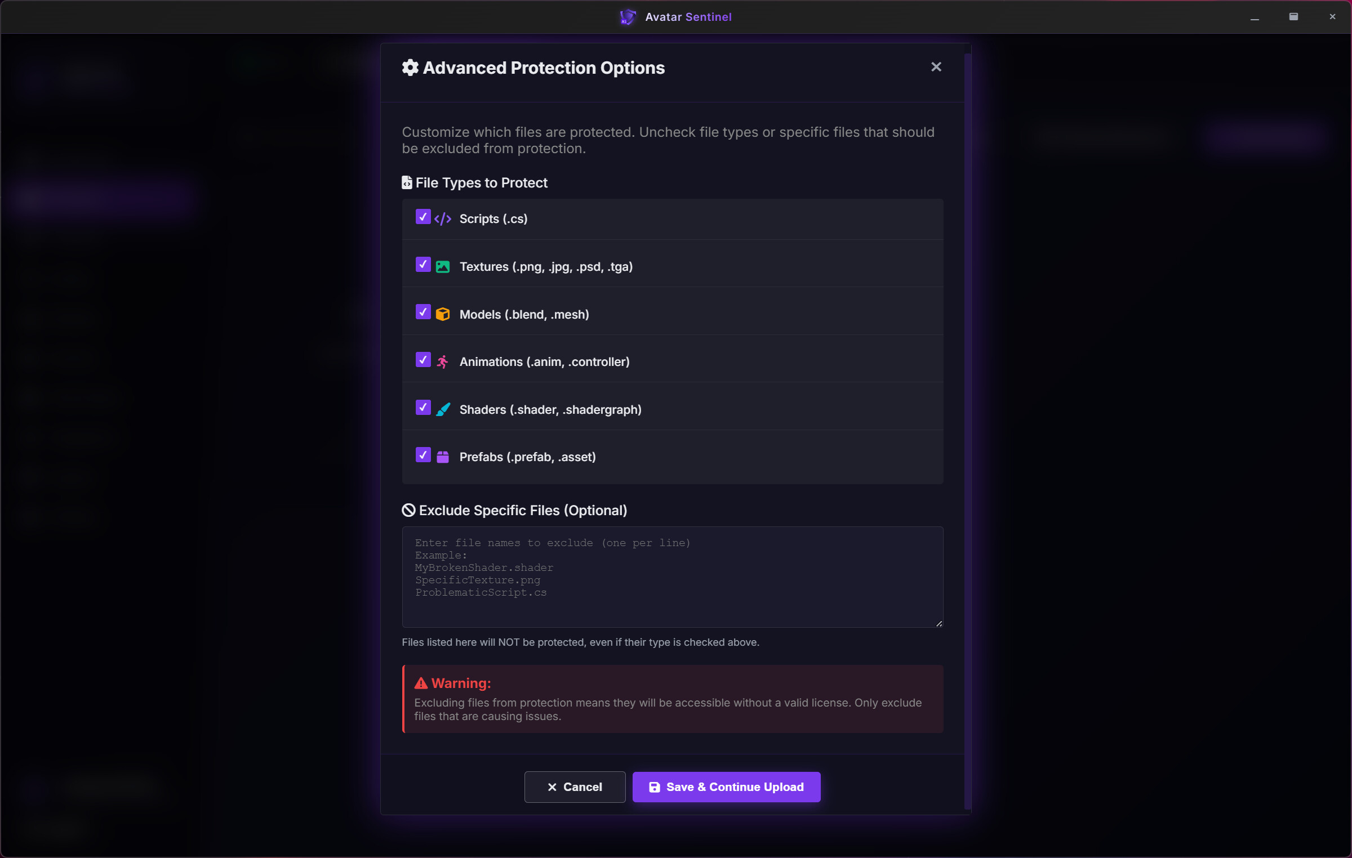Click the running figure icon beside Animations
Image resolution: width=1352 pixels, height=858 pixels.
pos(443,361)
